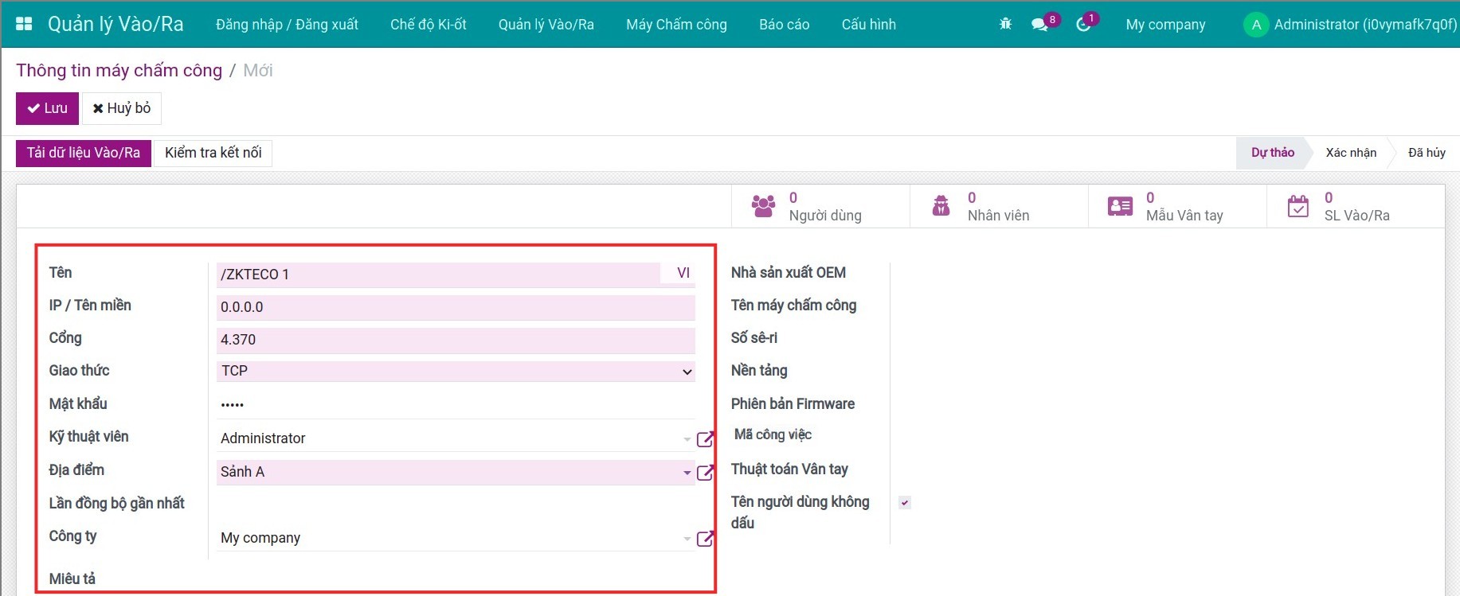Click the IP / Tên miền input field
1460x596 pixels.
456,307
